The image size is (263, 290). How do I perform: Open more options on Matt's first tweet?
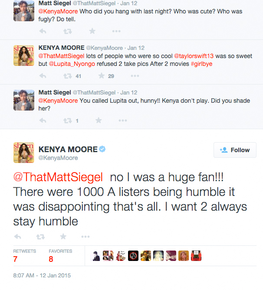(116, 31)
